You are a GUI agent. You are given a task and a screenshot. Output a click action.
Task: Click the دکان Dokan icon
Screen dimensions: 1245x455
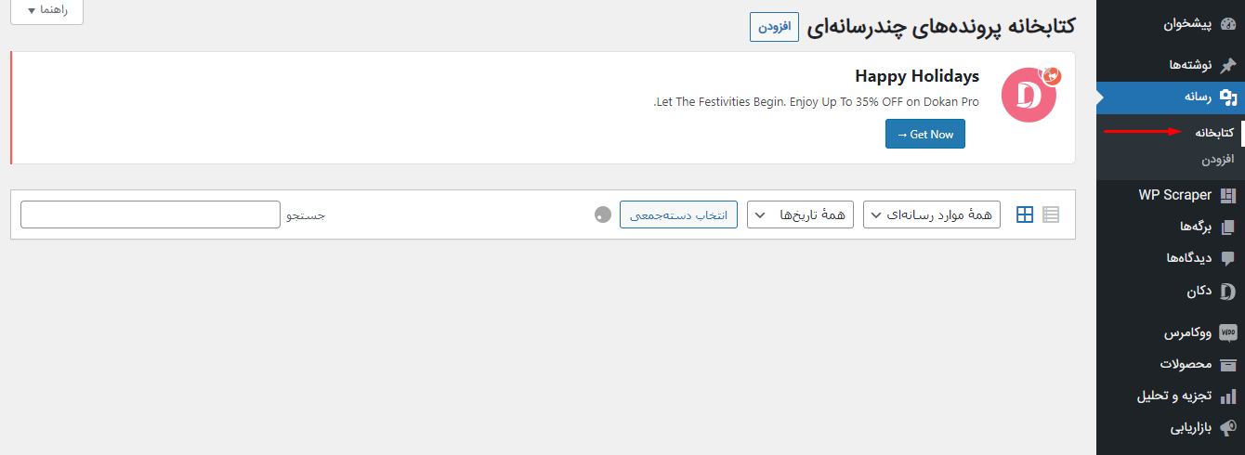[x=1227, y=291]
